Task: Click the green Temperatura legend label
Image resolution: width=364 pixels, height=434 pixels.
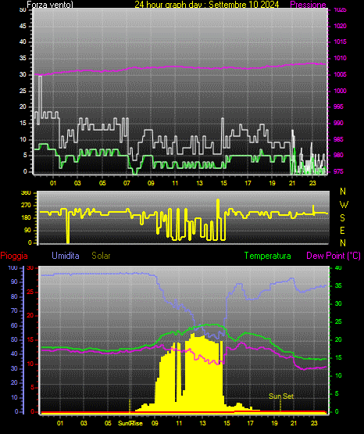Action: pyautogui.click(x=268, y=256)
